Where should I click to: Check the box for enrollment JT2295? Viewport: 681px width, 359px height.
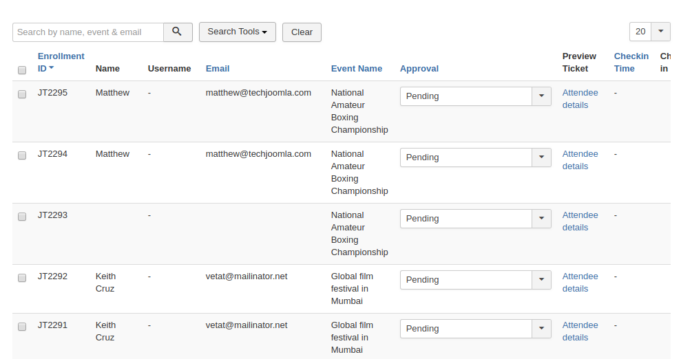(22, 94)
